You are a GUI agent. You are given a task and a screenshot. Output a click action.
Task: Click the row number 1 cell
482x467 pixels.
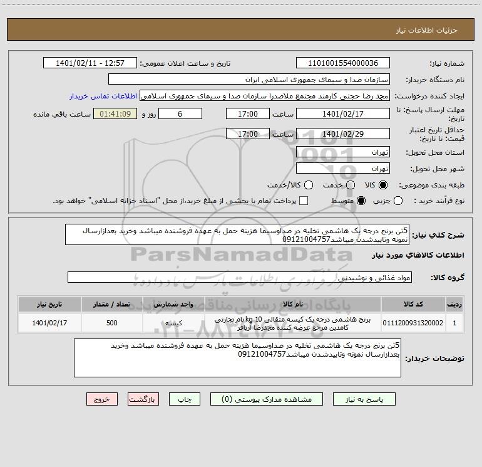click(x=454, y=323)
